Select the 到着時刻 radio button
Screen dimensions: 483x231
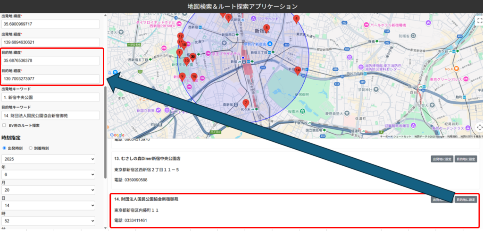31,148
